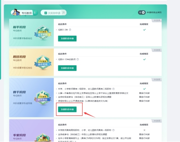
Task: Click condition about 承担校级以上公开课
Action: pos(83,101)
